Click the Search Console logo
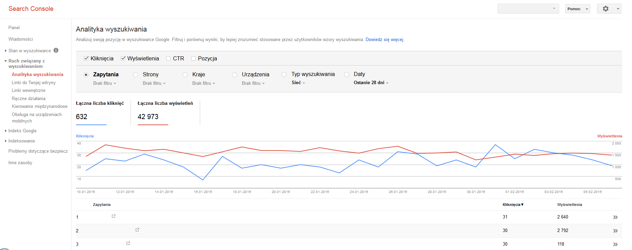The width and height of the screenshot is (632, 250). pyautogui.click(x=31, y=8)
